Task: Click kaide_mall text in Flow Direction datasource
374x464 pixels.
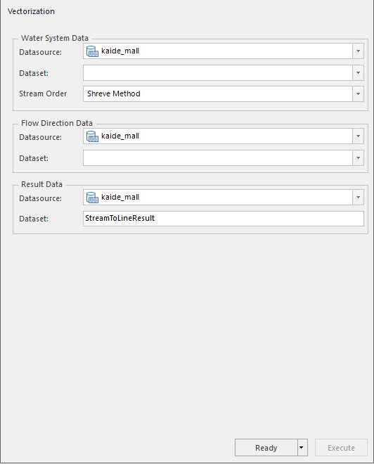Action: [x=120, y=136]
